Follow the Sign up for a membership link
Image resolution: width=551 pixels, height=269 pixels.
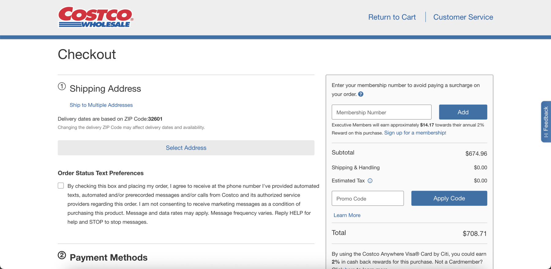coord(415,133)
